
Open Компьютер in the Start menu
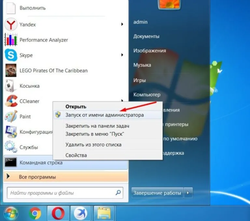(147, 95)
